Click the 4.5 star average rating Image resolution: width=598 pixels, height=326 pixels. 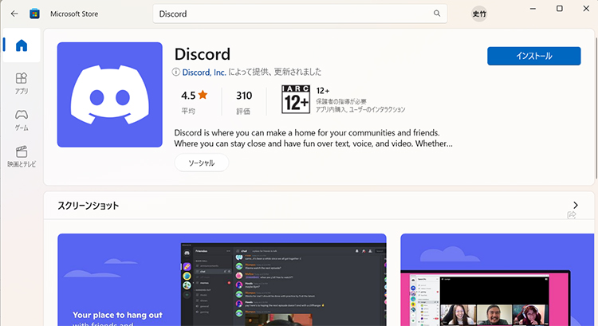tap(194, 102)
